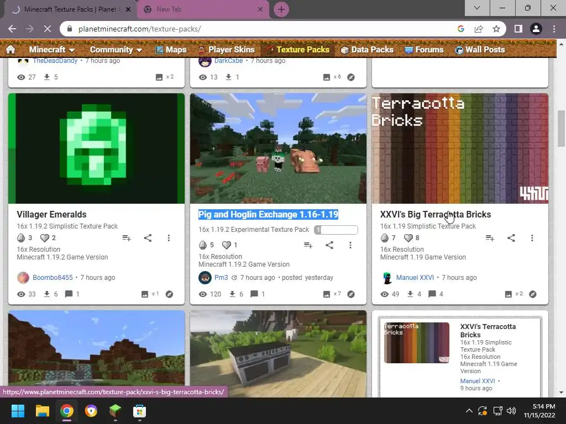Open the Windows Start menu
Image resolution: width=566 pixels, height=424 pixels.
click(18, 411)
